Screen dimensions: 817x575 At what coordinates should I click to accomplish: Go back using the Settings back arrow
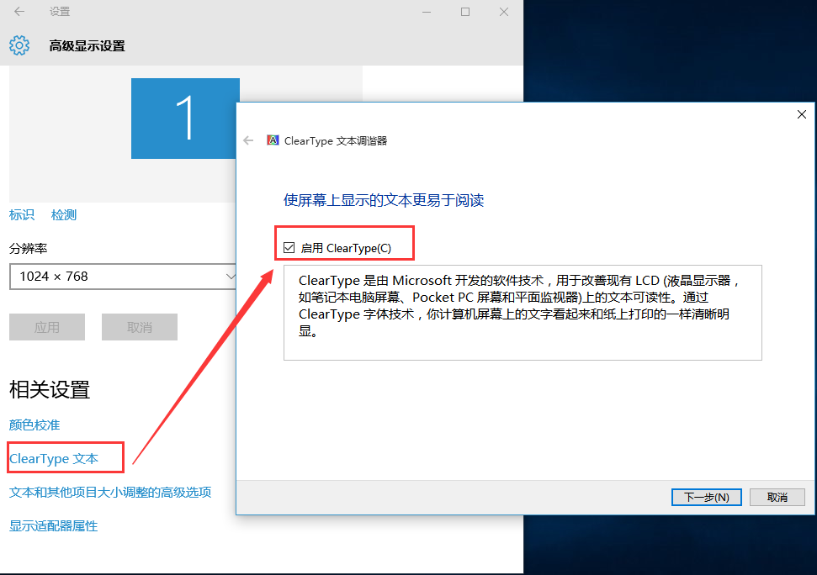[x=19, y=12]
